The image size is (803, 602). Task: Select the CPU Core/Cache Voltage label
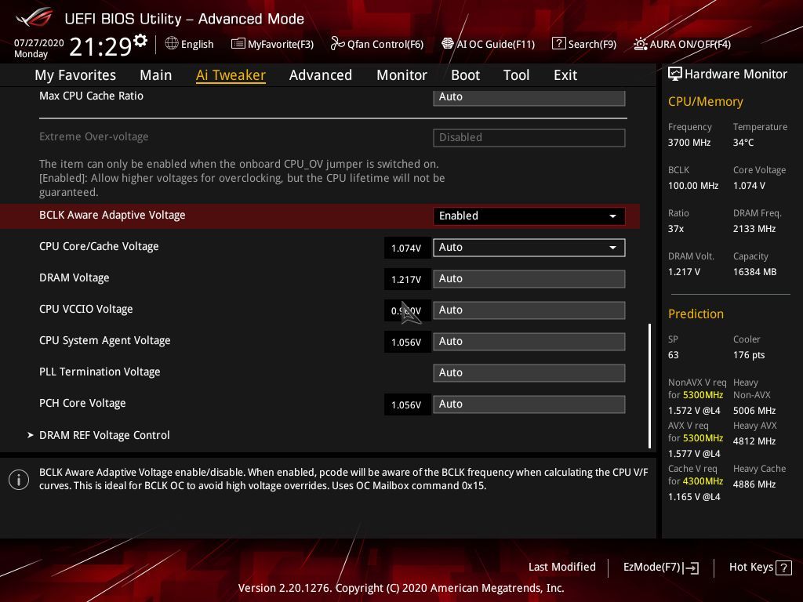click(x=99, y=246)
